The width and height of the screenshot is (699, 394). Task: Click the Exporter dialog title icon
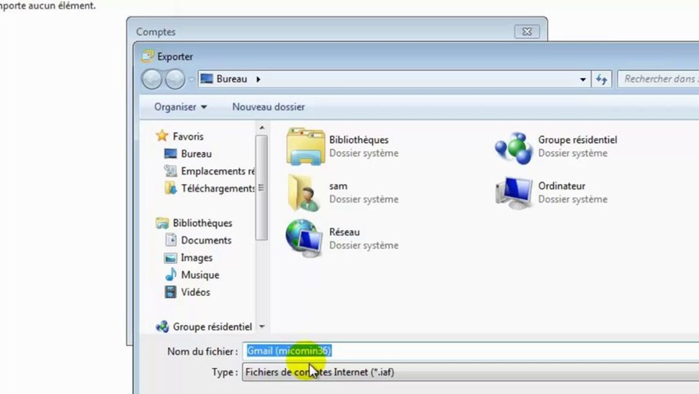148,56
